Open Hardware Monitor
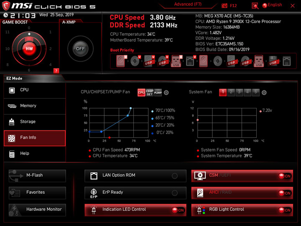301x226 pixels. [x=37, y=210]
